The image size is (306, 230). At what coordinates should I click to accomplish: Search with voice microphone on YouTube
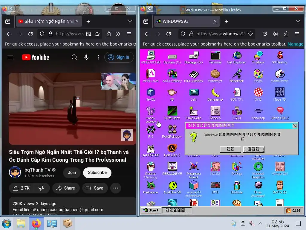[86, 57]
